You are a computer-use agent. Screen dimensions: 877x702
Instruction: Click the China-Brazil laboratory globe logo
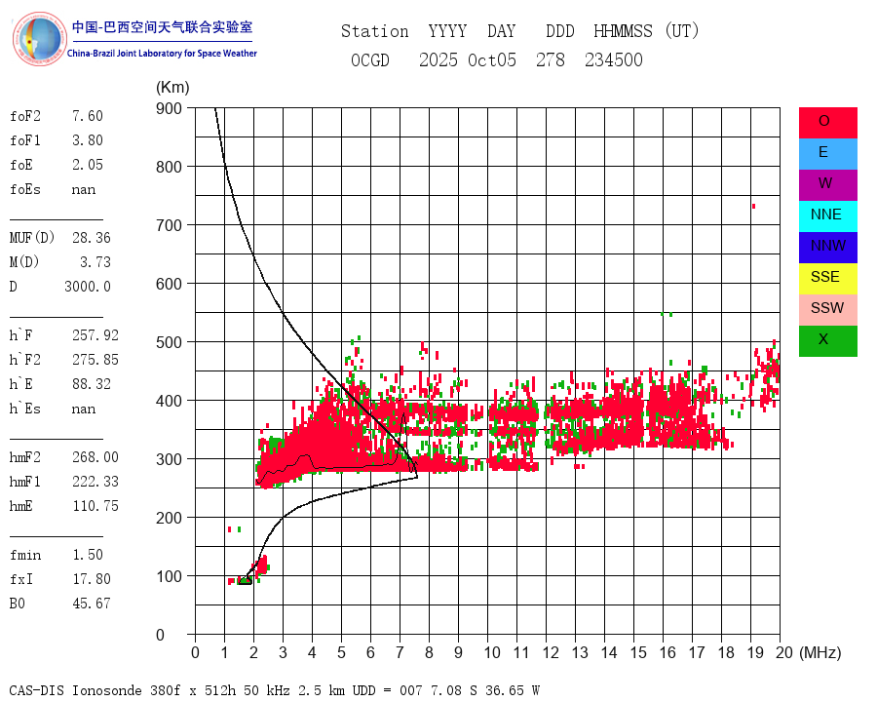click(x=39, y=39)
